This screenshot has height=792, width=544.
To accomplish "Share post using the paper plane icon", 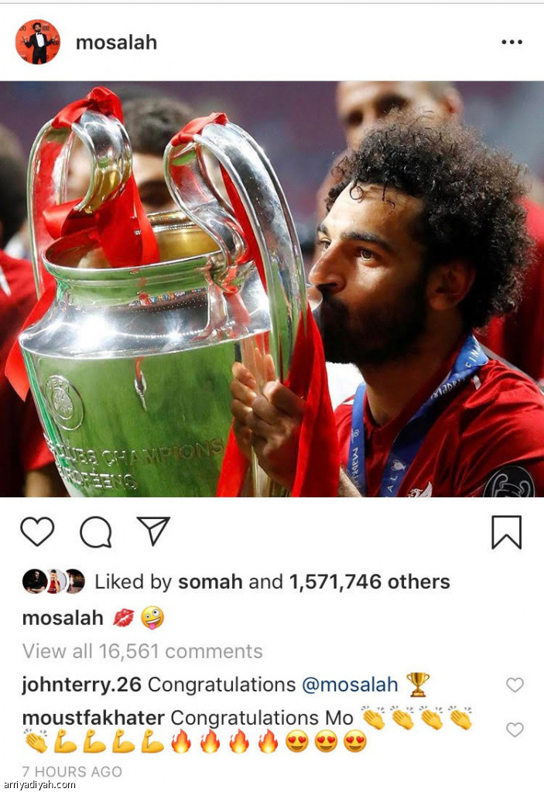I will [x=153, y=531].
